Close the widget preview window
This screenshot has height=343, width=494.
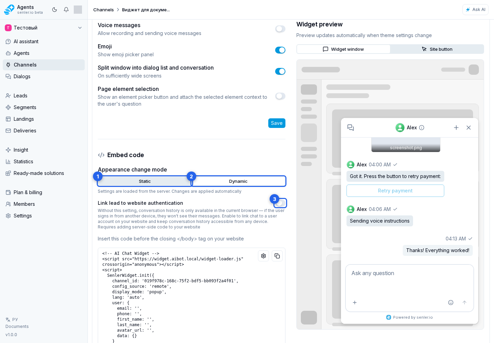[469, 128]
